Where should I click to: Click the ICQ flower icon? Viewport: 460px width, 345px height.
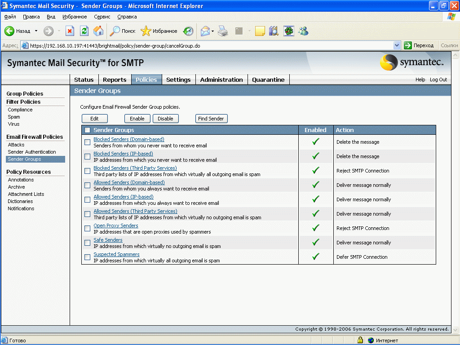point(289,31)
